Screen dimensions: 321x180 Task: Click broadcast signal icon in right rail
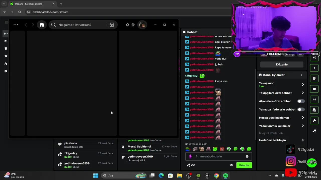pyautogui.click(x=314, y=99)
